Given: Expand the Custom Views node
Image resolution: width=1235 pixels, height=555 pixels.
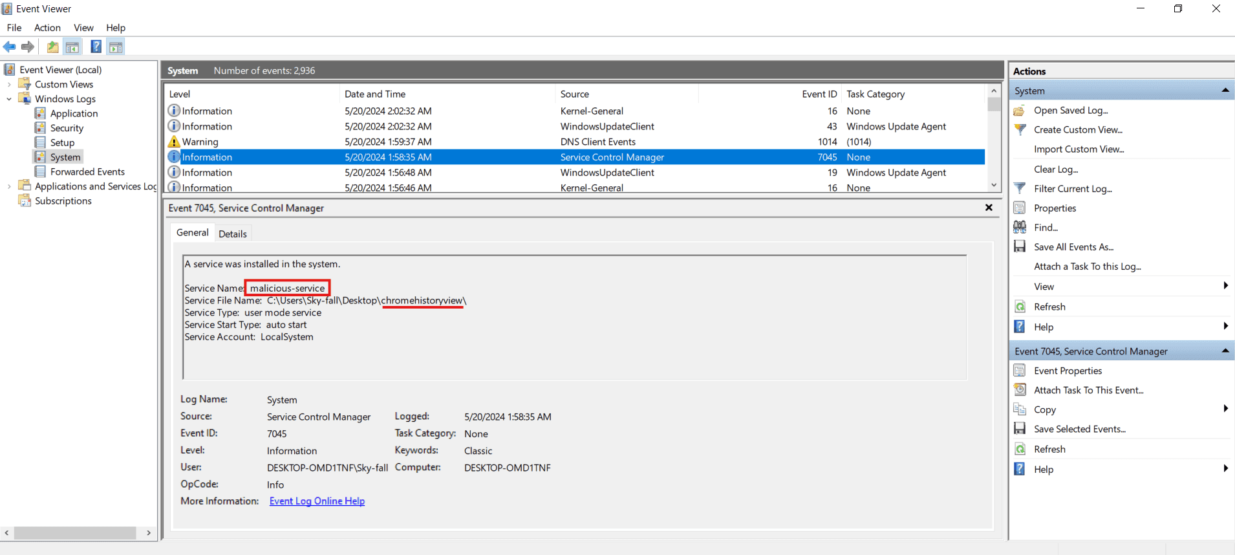Looking at the screenshot, I should [9, 85].
